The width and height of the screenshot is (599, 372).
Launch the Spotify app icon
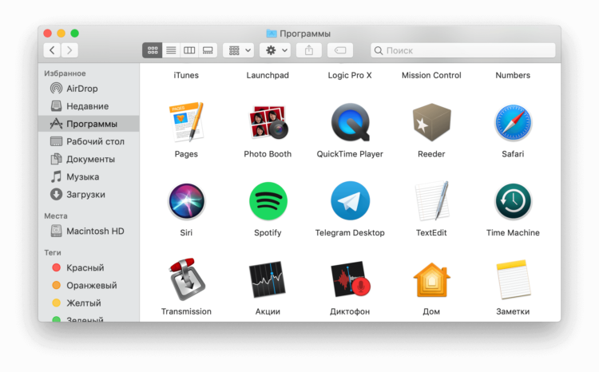pyautogui.click(x=268, y=201)
